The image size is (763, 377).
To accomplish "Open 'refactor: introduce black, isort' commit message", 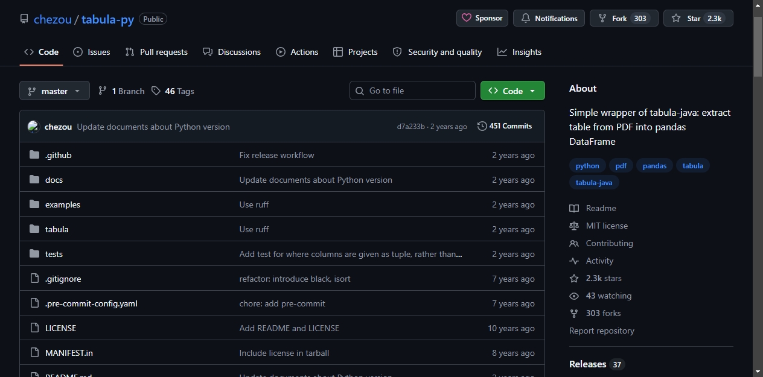I will 295,279.
